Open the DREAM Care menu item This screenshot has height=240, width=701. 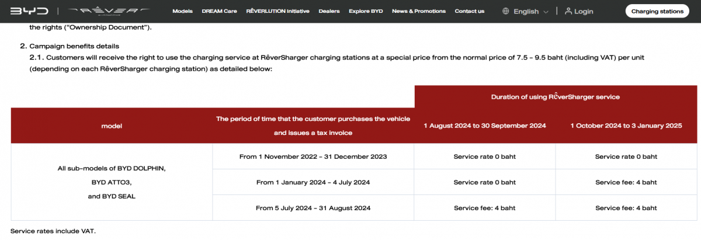(x=219, y=11)
